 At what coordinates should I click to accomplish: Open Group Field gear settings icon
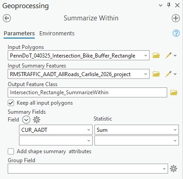174,169
